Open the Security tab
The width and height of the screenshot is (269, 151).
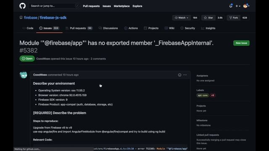[x=188, y=28]
